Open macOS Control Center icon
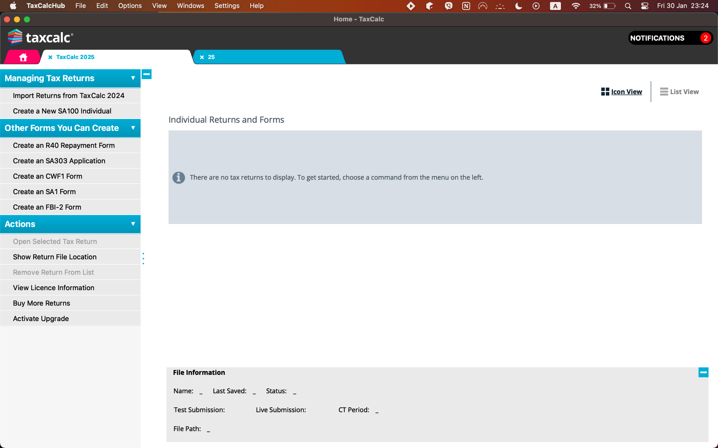 644,6
